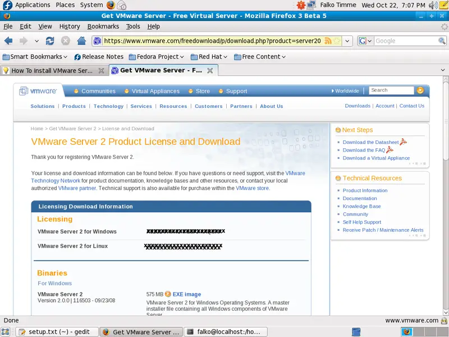The width and height of the screenshot is (449, 337).
Task: Launch Firefox from the top panel icon
Action: click(x=111, y=5)
